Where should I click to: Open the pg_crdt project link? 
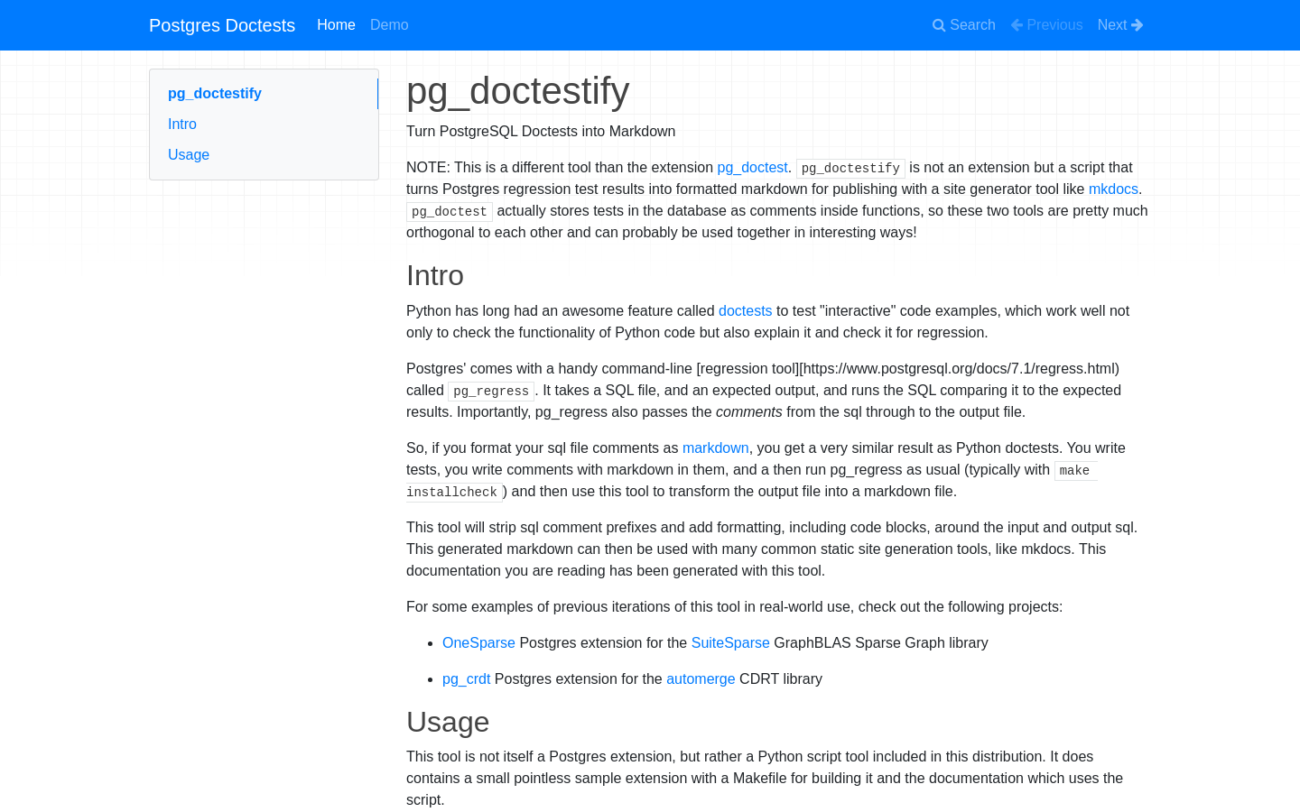tap(466, 679)
